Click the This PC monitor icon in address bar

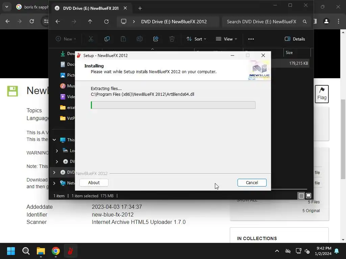point(124,22)
